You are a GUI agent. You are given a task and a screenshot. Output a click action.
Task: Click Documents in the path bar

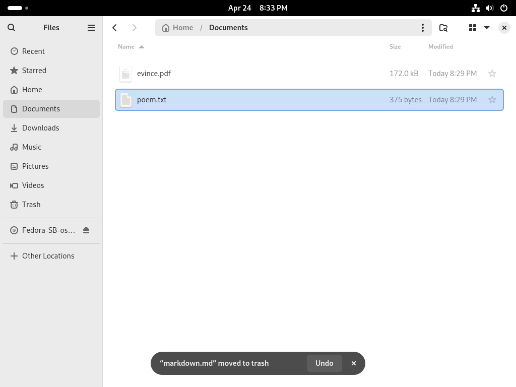point(228,28)
